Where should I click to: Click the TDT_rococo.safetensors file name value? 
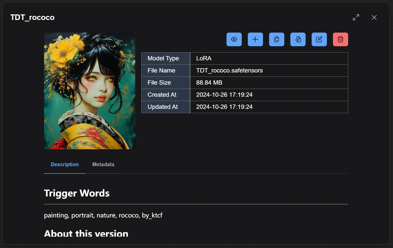click(x=229, y=70)
